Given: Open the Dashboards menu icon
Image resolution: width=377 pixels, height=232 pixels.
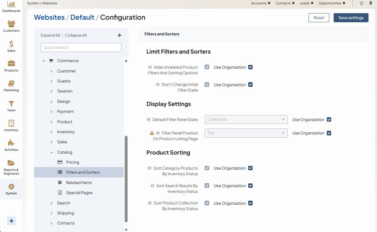Looking at the screenshot, I should click(x=11, y=4).
